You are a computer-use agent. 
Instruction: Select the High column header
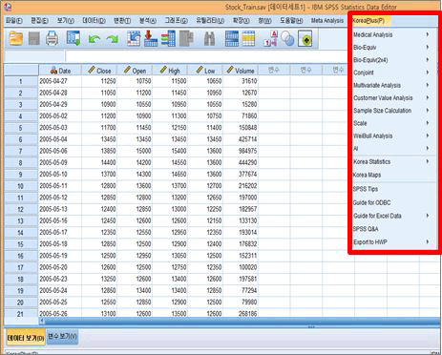click(170, 71)
